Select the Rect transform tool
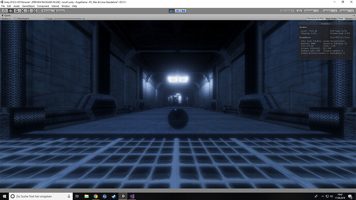Viewport: 356px width, 200px height. (28, 11)
